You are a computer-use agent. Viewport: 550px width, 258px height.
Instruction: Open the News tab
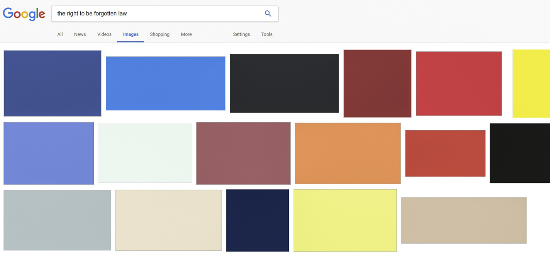80,34
